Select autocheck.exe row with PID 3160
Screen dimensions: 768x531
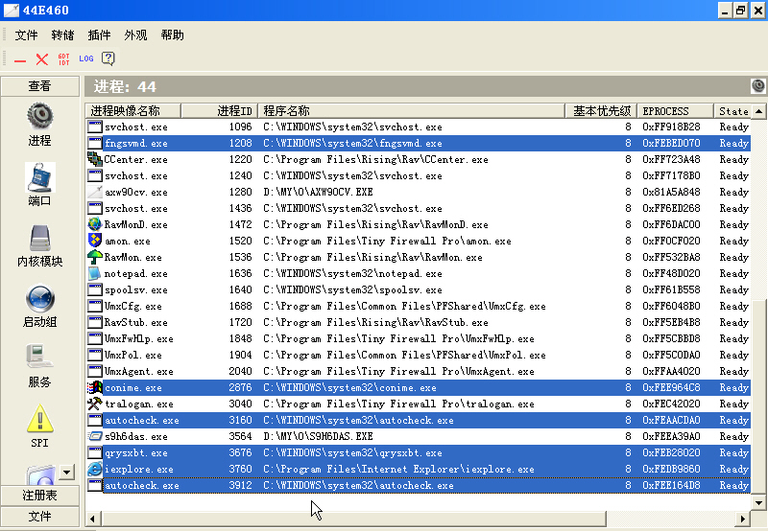(x=419, y=420)
